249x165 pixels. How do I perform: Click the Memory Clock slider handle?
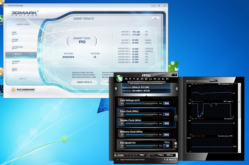(146, 135)
